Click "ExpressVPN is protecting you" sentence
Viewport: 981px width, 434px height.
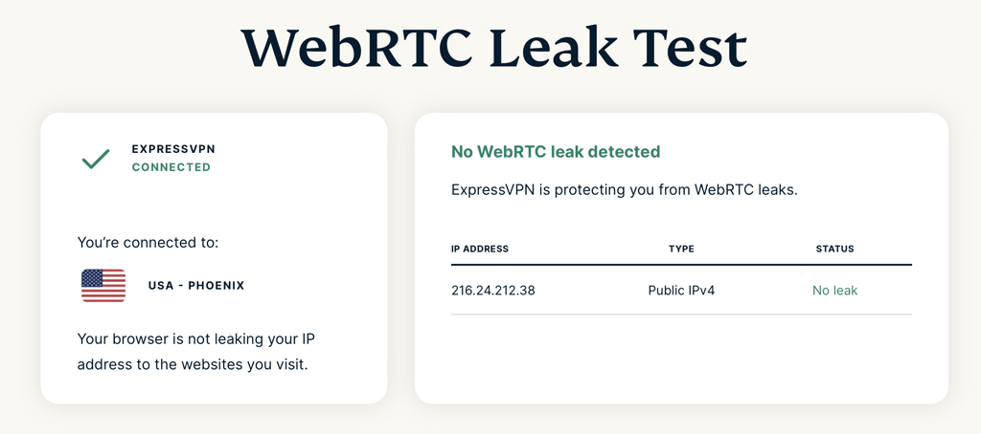coord(624,189)
